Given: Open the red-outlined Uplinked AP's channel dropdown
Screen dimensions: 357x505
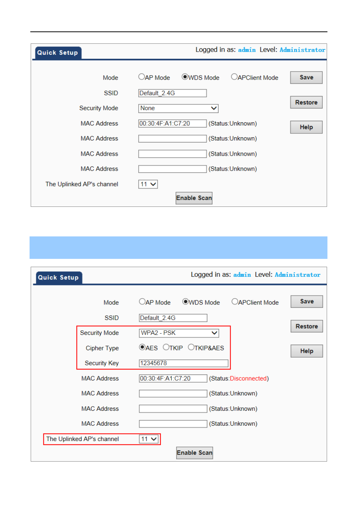Looking at the screenshot, I should (149, 439).
